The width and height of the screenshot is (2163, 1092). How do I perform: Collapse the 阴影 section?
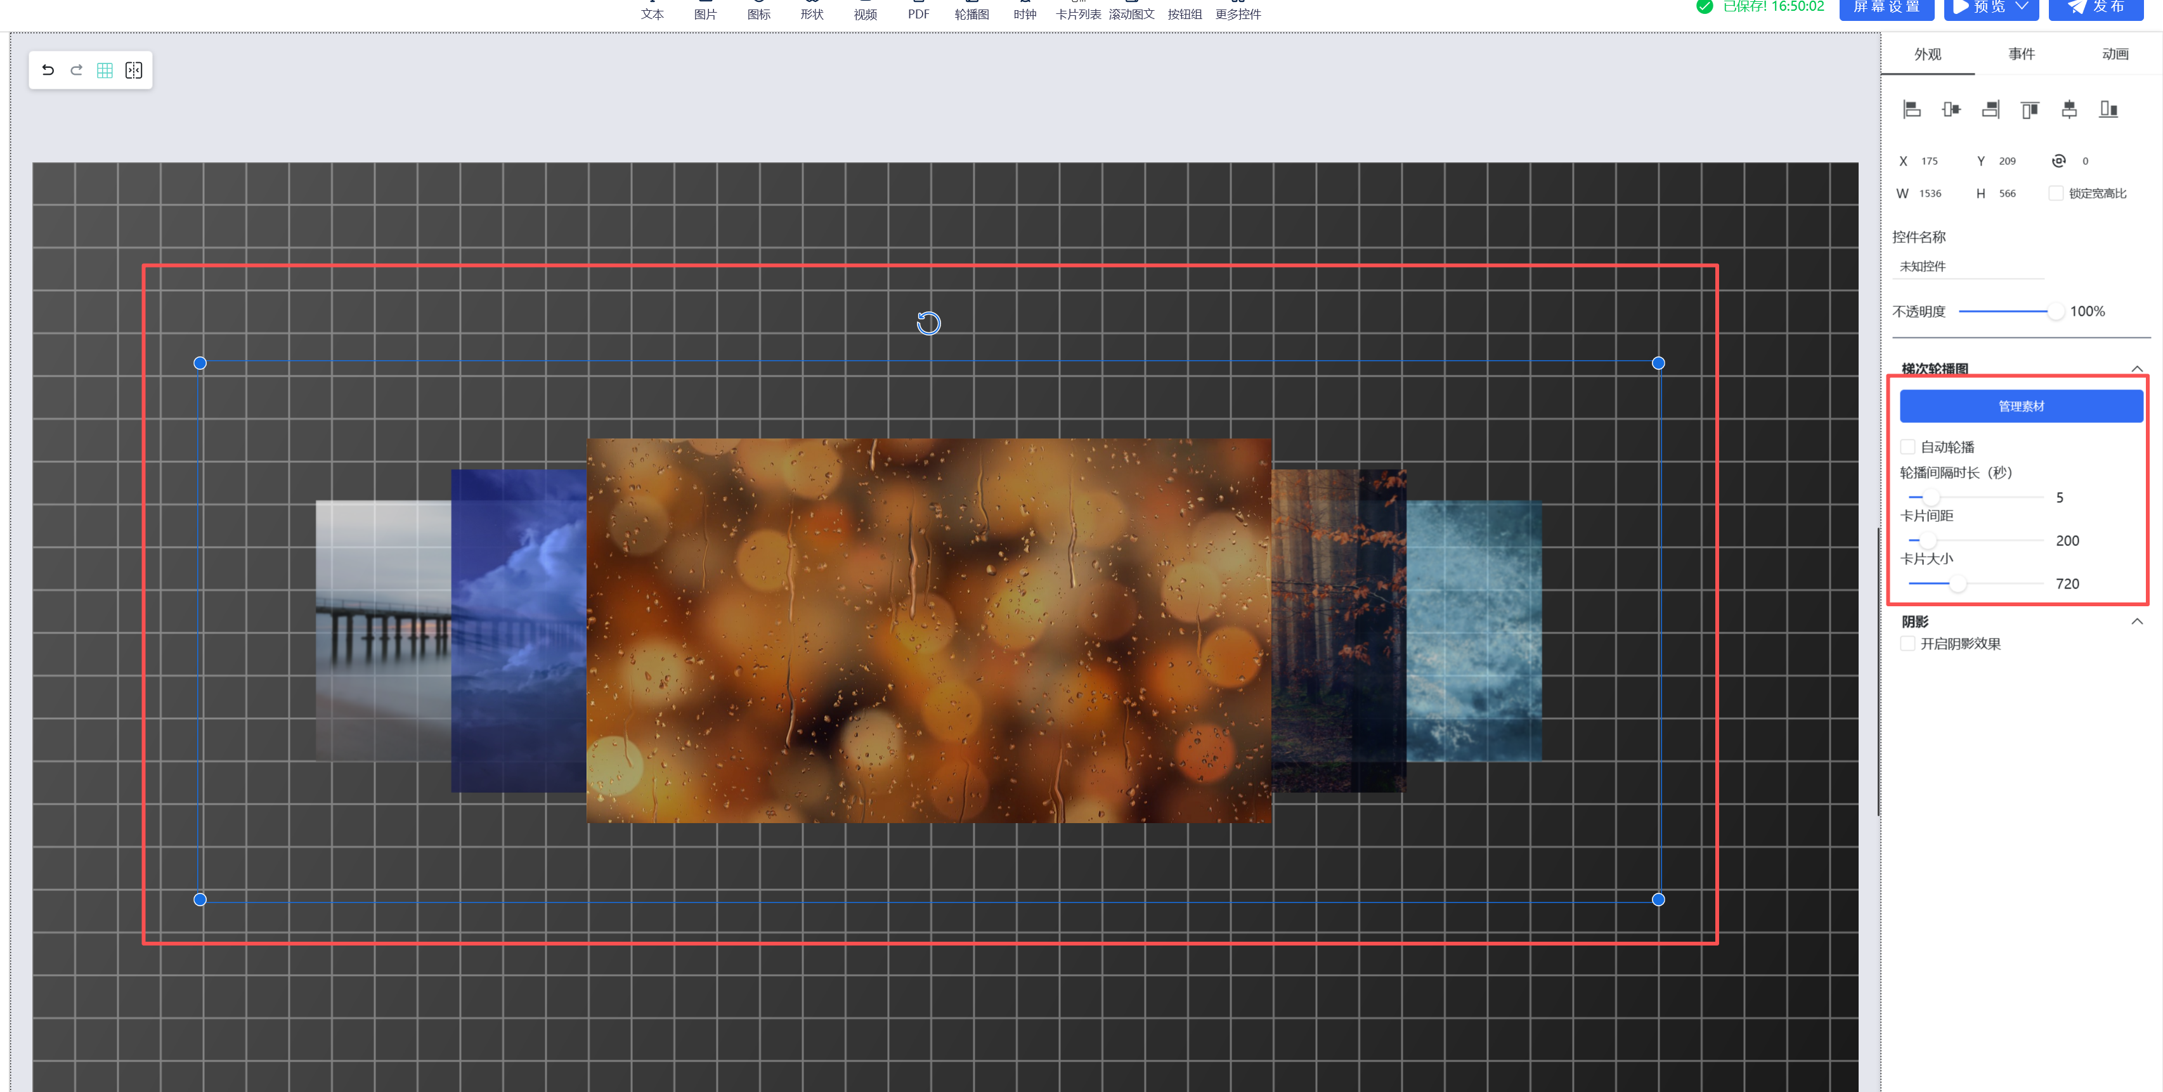2138,621
